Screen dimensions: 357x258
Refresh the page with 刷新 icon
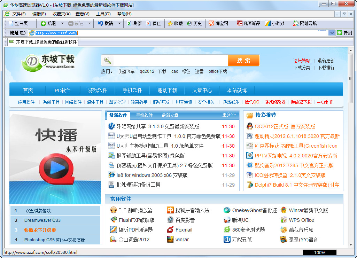[129, 23]
